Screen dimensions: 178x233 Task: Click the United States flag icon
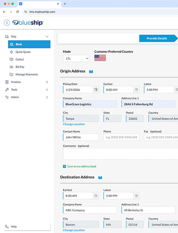[x=100, y=58]
